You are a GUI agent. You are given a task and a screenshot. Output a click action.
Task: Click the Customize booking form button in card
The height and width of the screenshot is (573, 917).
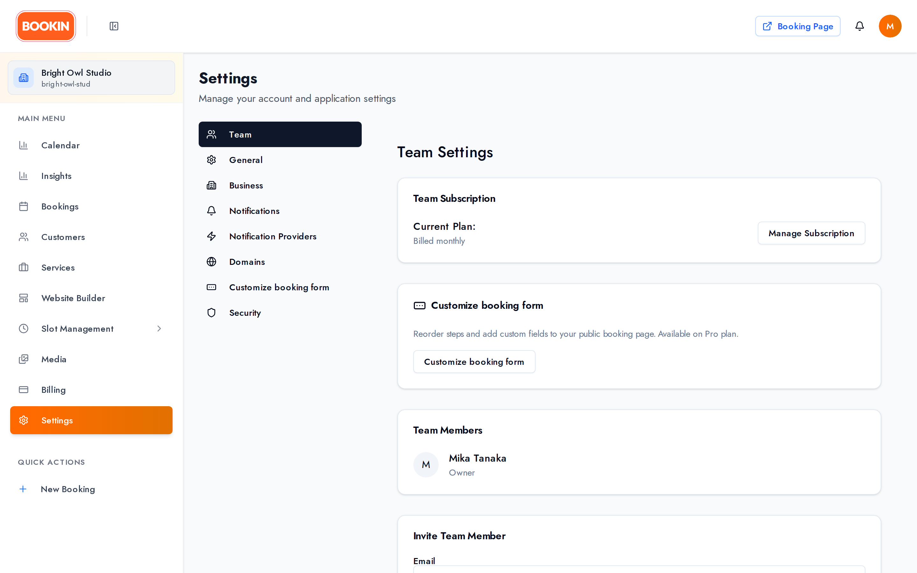click(x=474, y=362)
